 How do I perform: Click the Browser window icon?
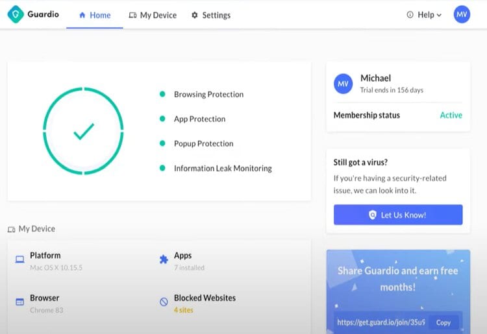19,302
